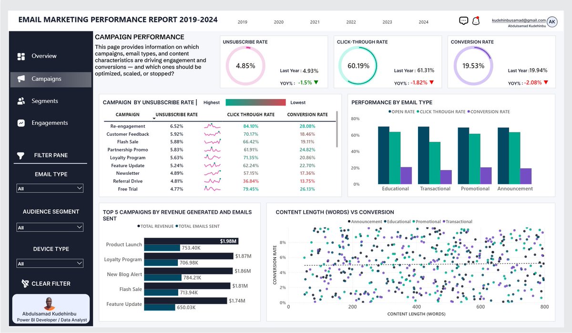Click the 784.21K emails sent label

[194, 278]
